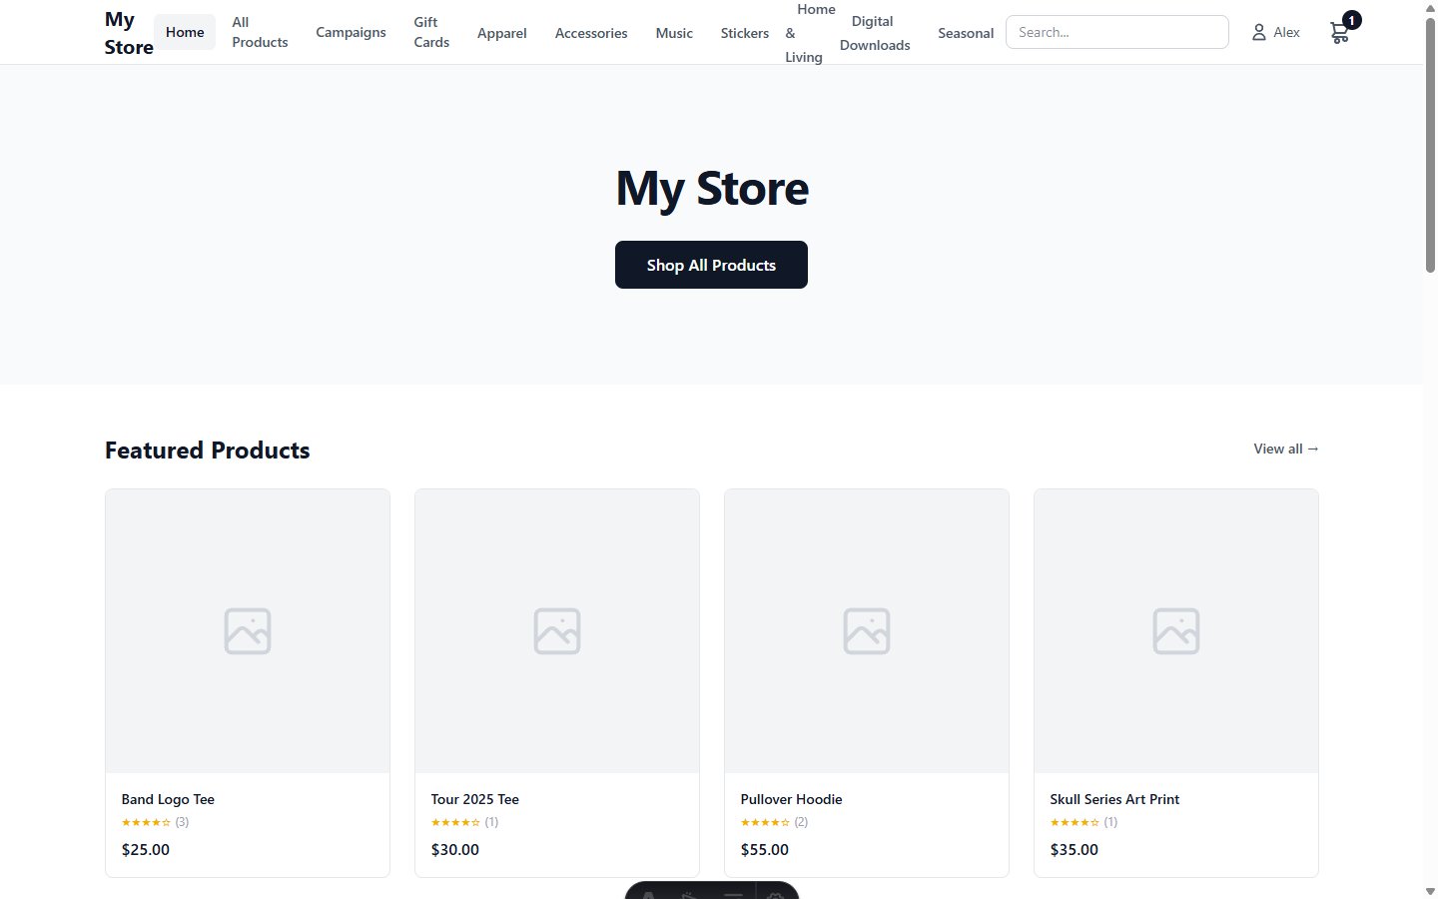This screenshot has width=1438, height=899.
Task: Click the Shop All Products button
Action: tap(711, 265)
